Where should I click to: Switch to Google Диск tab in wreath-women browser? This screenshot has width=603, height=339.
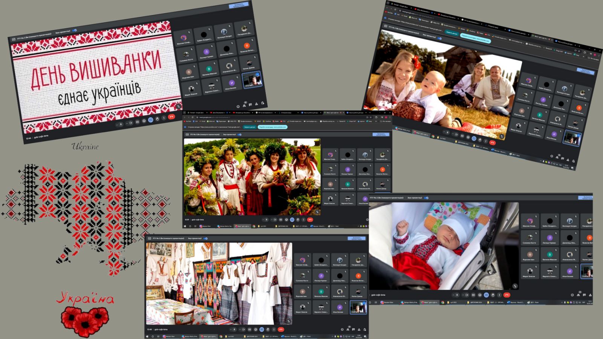pos(197,113)
